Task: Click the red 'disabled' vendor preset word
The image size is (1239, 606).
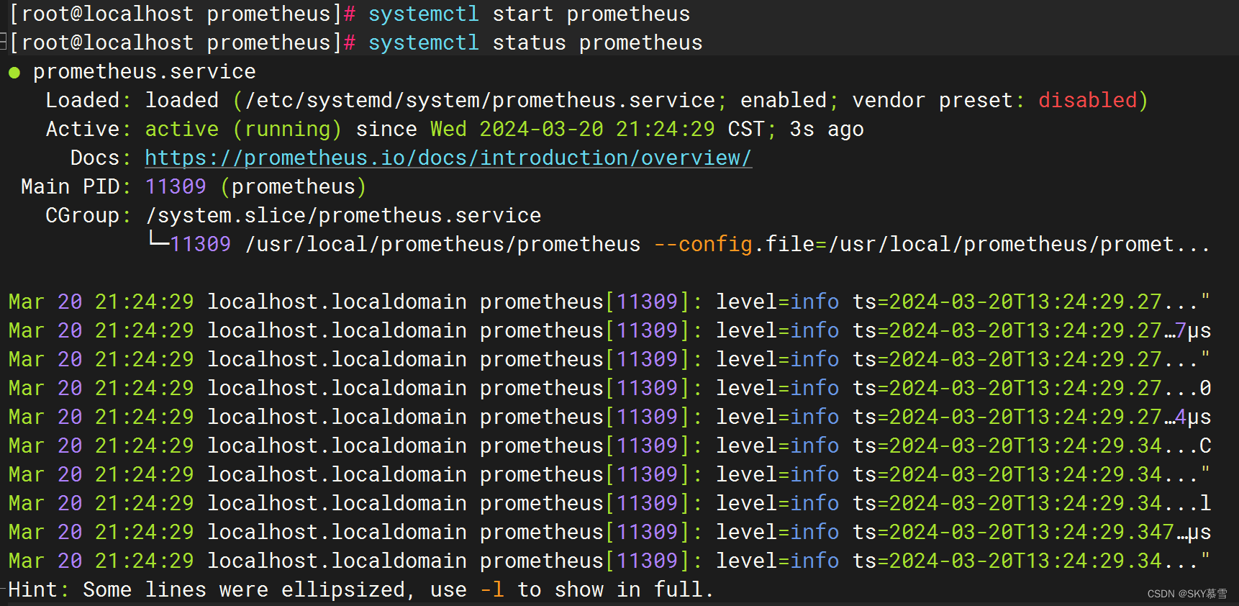Action: 1087,100
